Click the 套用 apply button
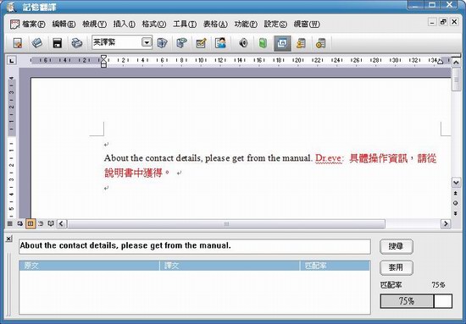Image resolution: width=466 pixels, height=324 pixels. pos(397,267)
